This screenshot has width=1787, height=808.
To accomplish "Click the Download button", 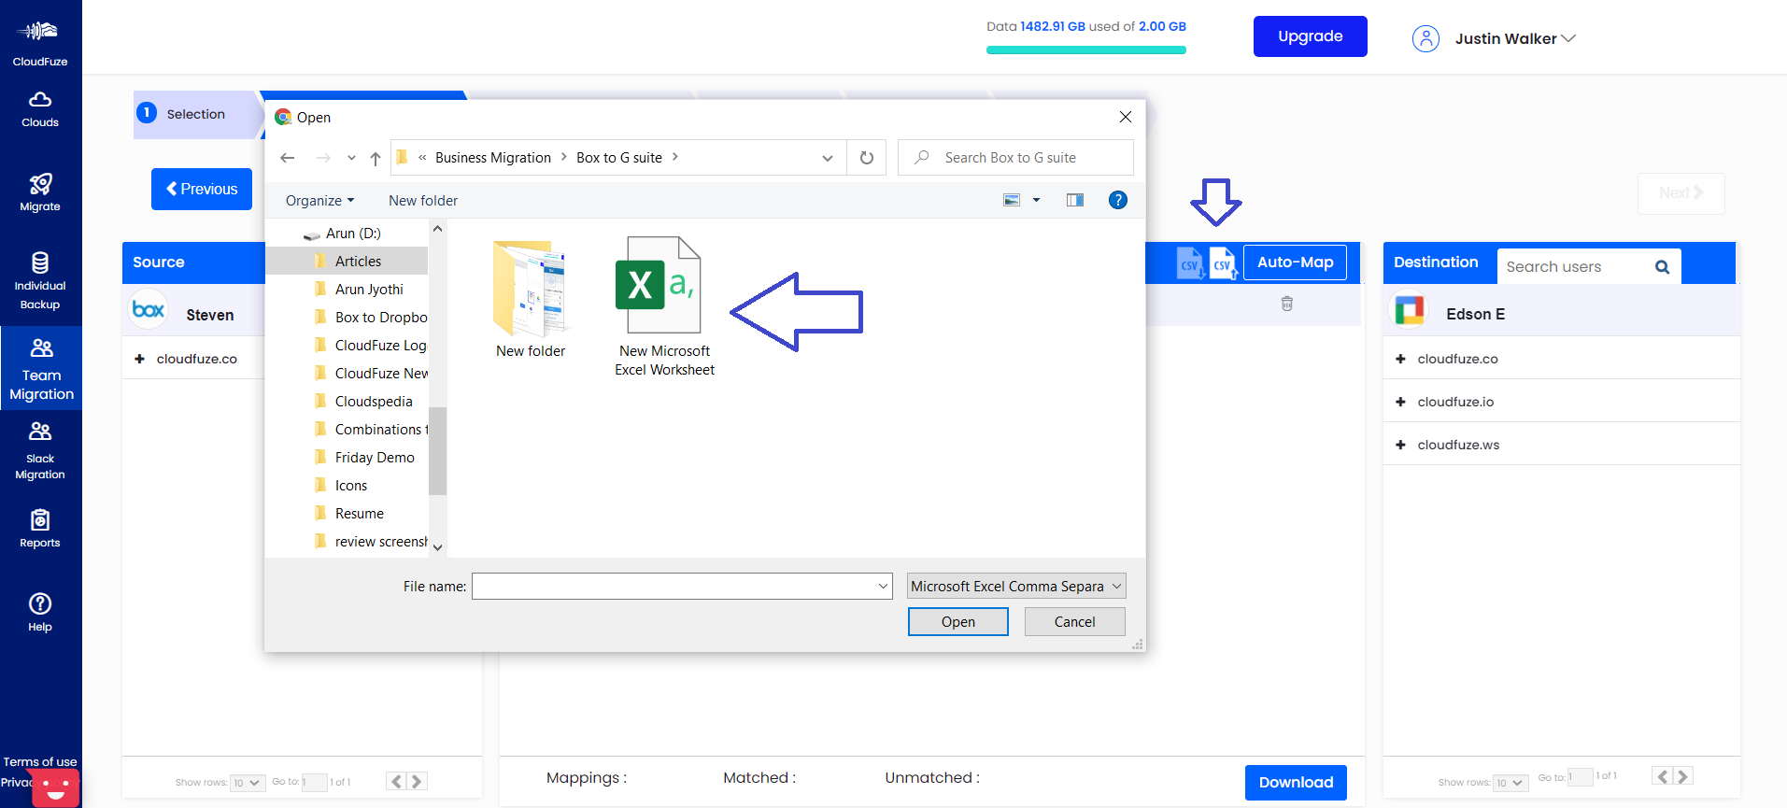I will tap(1296, 783).
